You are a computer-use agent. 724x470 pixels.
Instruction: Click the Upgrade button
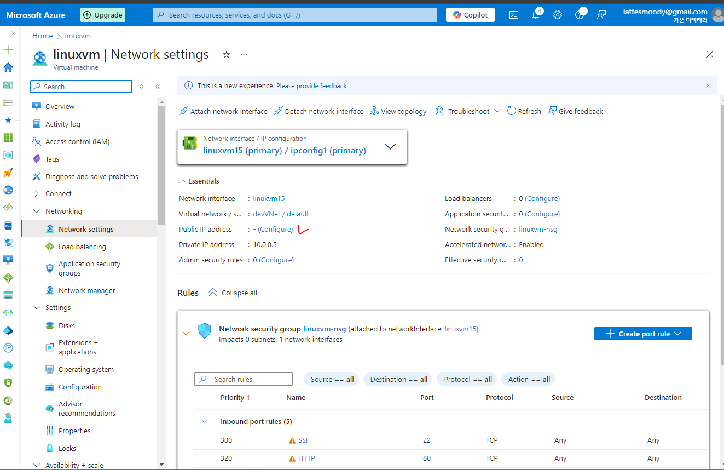pyautogui.click(x=103, y=15)
